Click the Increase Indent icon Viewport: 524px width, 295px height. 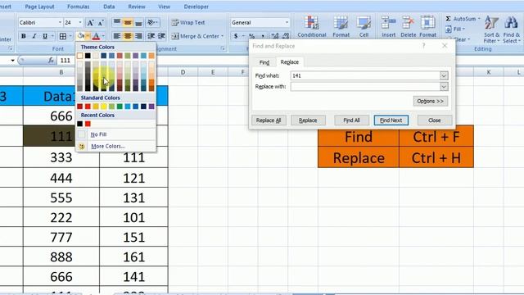pyautogui.click(x=162, y=36)
